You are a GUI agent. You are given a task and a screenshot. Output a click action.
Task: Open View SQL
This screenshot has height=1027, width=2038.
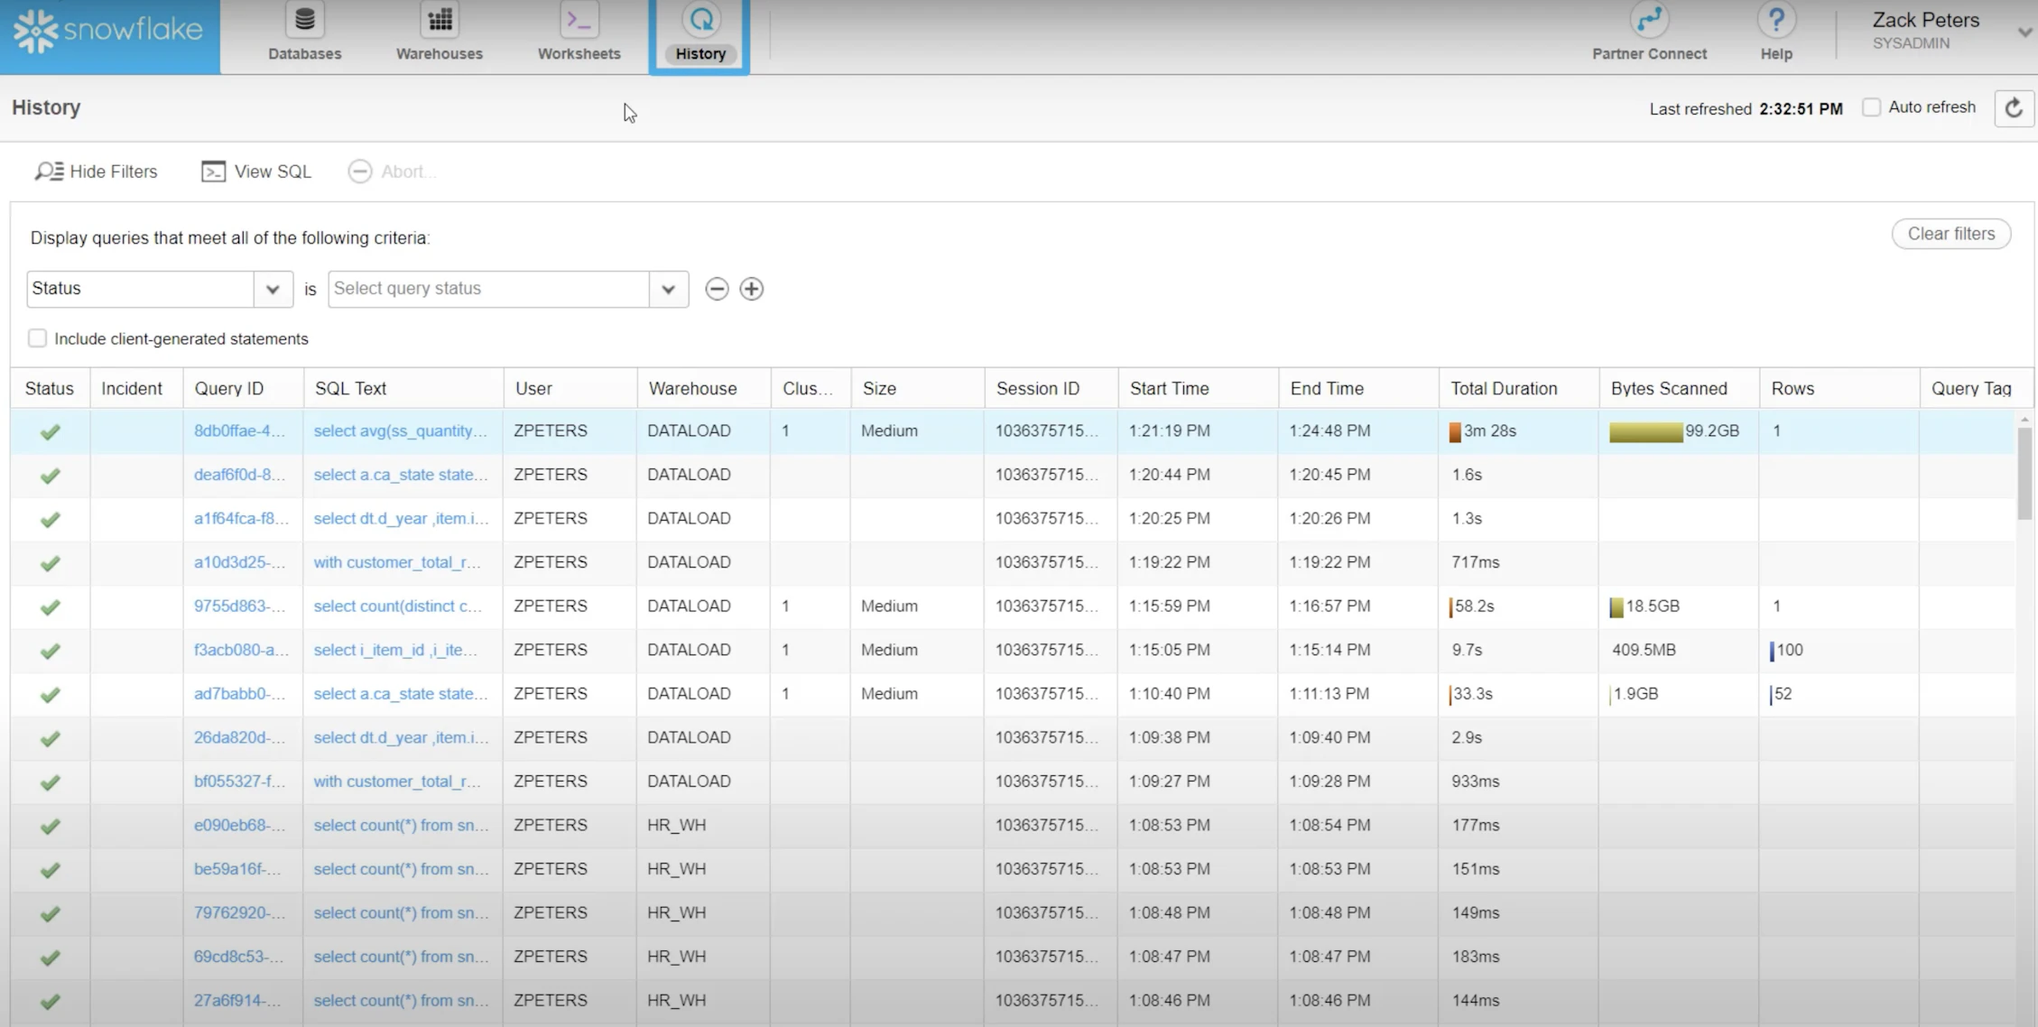click(x=255, y=171)
